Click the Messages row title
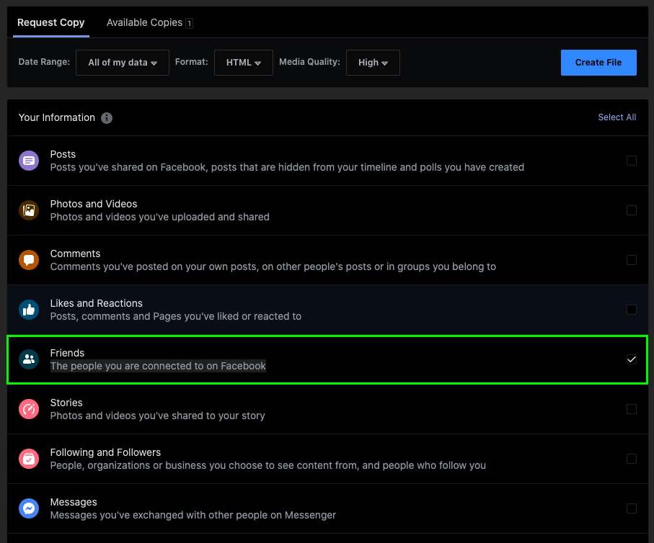The width and height of the screenshot is (654, 543). (x=74, y=502)
